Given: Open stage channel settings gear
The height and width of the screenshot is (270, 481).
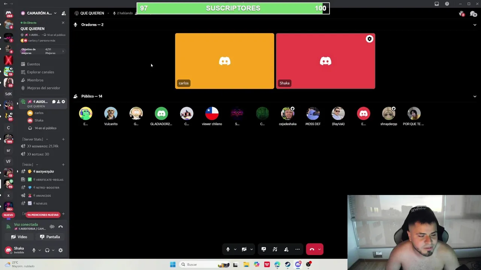Looking at the screenshot, I should point(63,102).
